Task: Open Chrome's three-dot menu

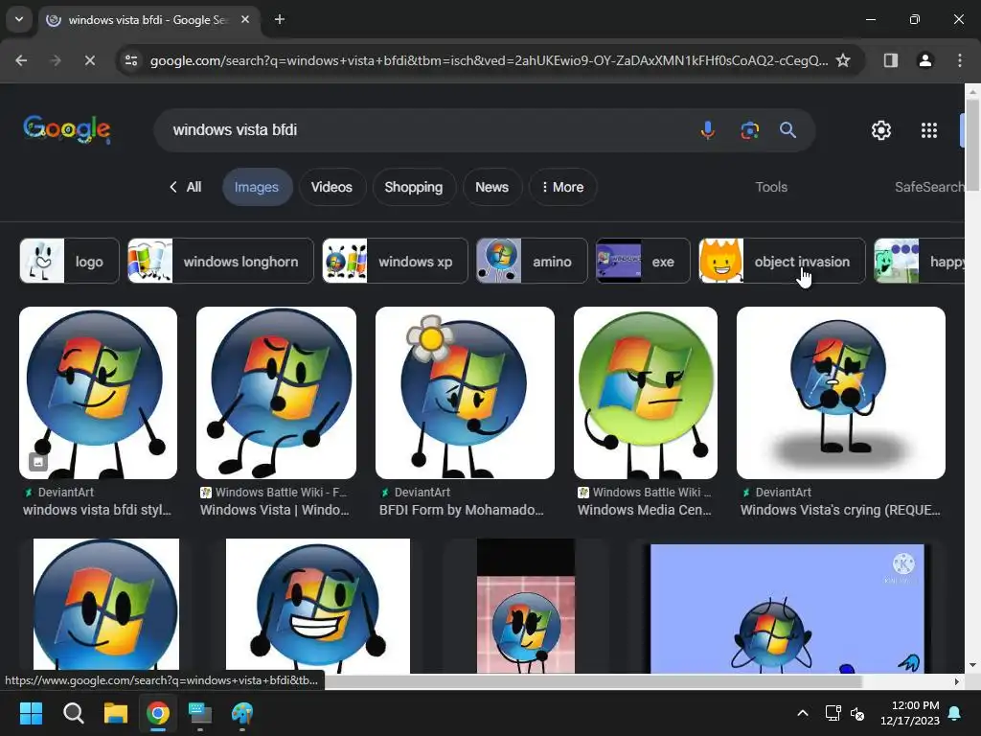Action: [x=960, y=60]
